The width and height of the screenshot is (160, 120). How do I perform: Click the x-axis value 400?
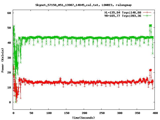click(x=155, y=113)
